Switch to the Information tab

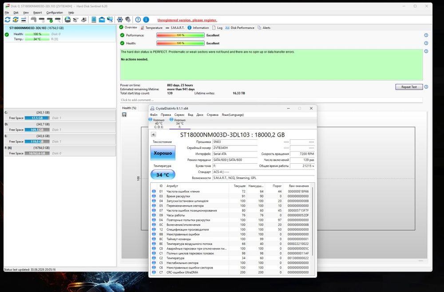tap(198, 28)
